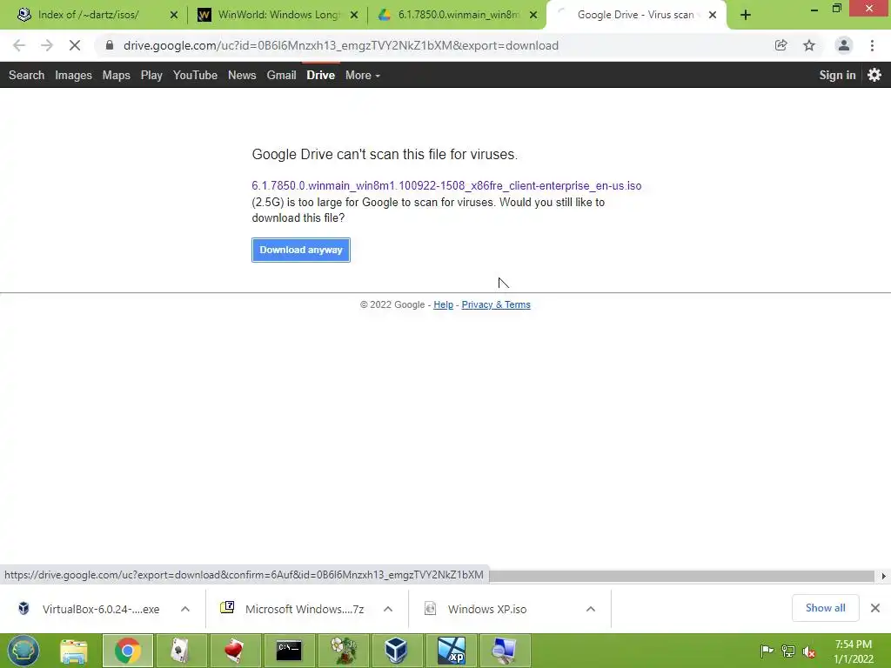This screenshot has width=891, height=668.
Task: Open Gmail in Google bar
Action: (281, 75)
